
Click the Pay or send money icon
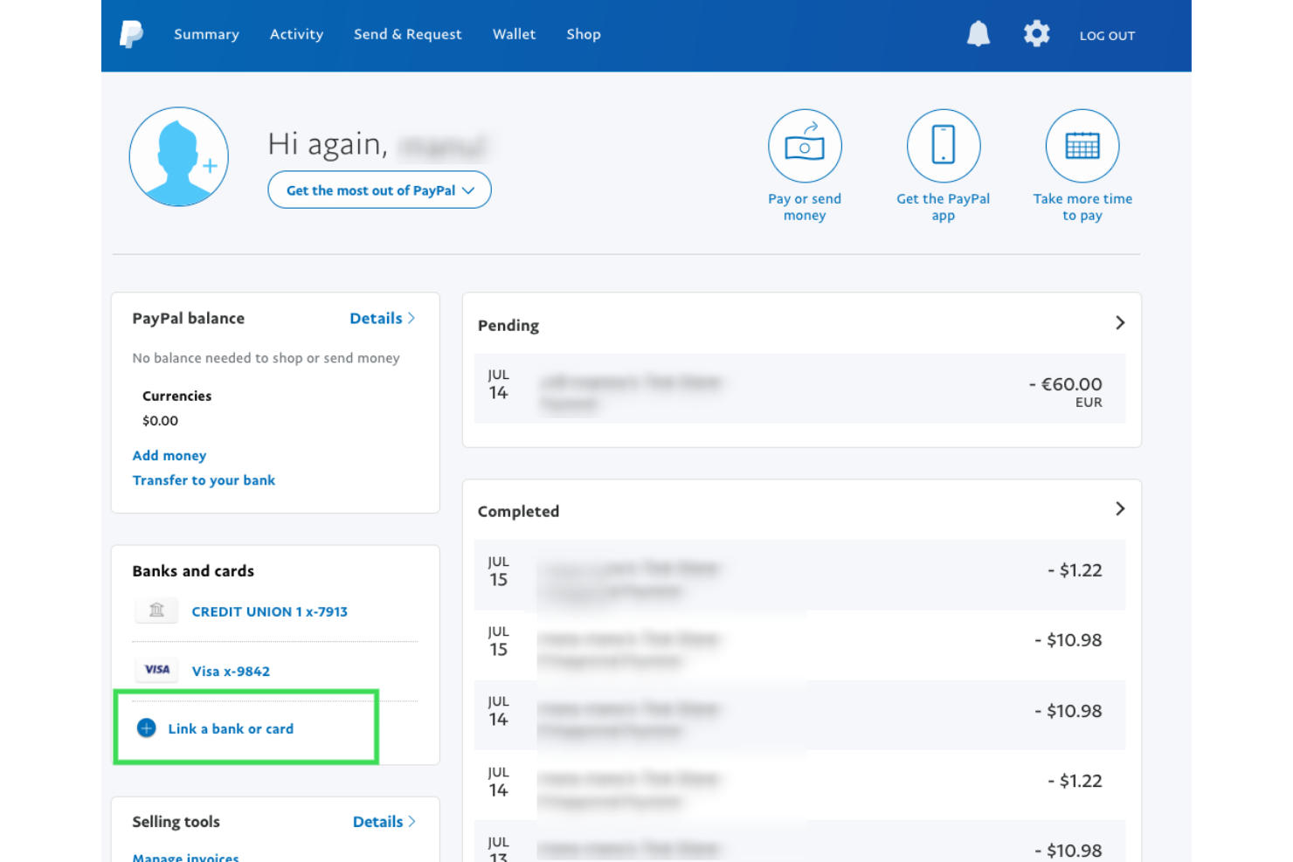pos(804,146)
